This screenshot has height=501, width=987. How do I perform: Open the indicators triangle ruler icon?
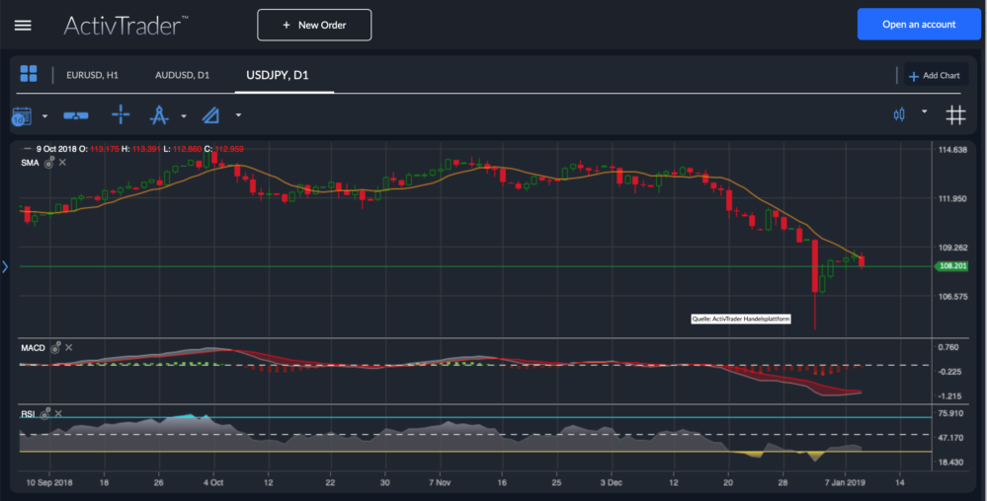(210, 115)
